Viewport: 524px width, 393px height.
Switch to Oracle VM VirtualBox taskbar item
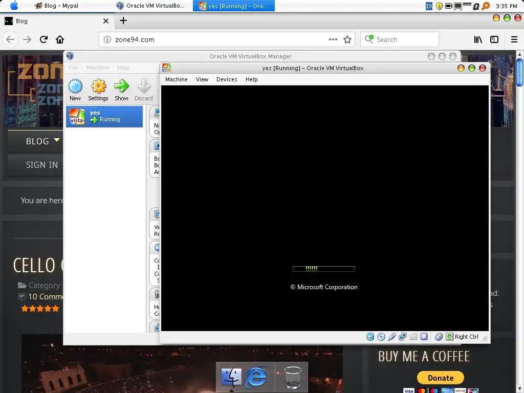pos(150,6)
